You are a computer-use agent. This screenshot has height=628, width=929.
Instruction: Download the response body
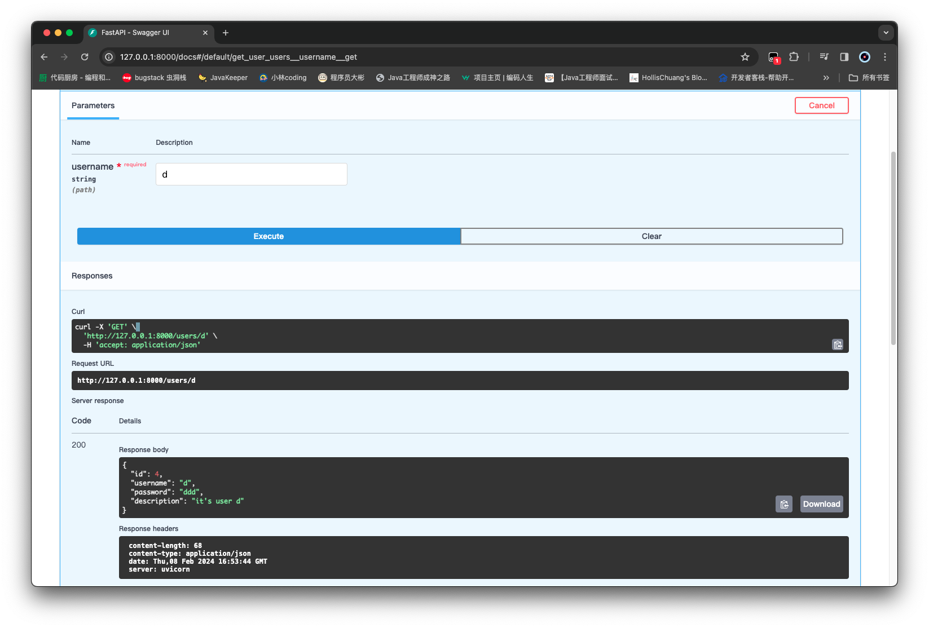click(x=821, y=504)
